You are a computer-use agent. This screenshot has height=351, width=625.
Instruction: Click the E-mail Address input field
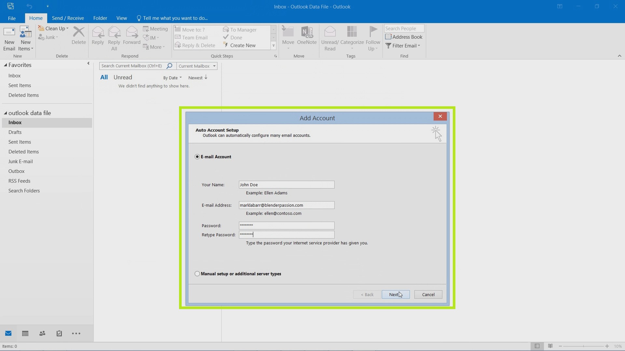pos(286,205)
